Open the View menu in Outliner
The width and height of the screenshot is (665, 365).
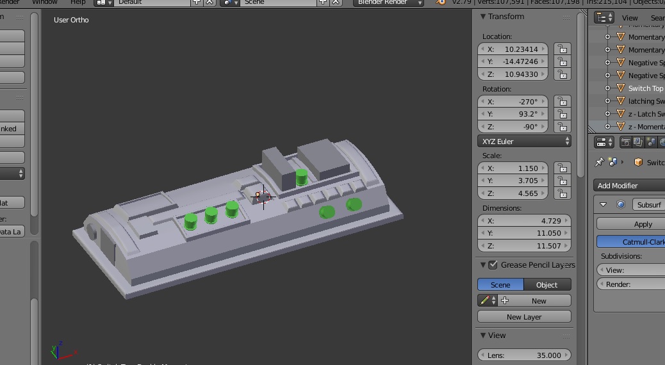tap(630, 18)
